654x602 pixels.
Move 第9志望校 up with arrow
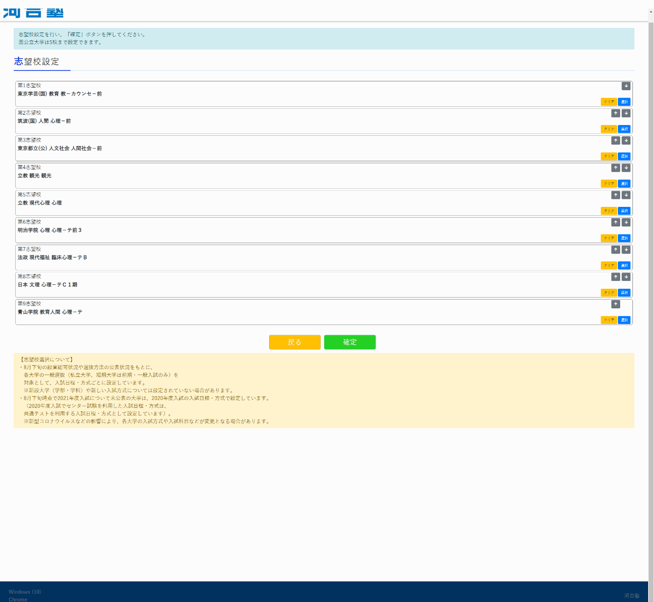click(x=616, y=304)
